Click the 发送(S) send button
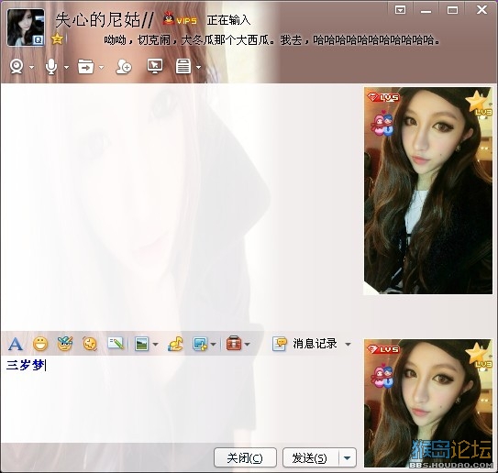498x473 pixels. [x=310, y=457]
